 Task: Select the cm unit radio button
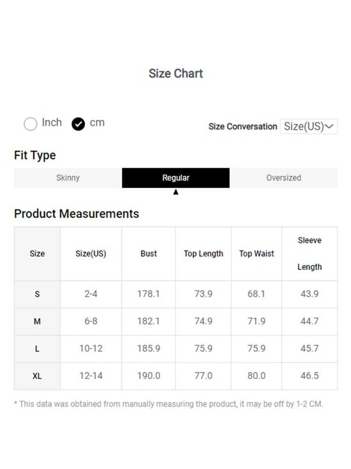click(x=78, y=124)
